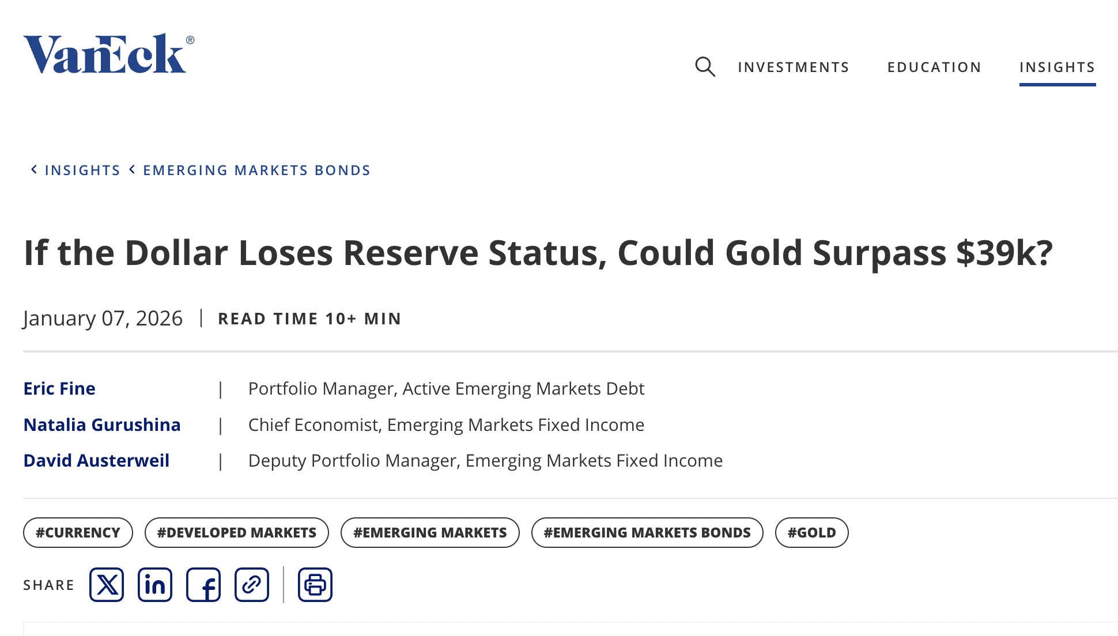Open the search magnifier icon
The height and width of the screenshot is (636, 1118).
click(x=705, y=67)
